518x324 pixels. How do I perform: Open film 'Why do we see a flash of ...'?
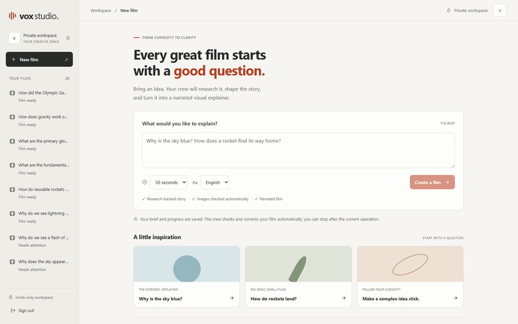39,241
